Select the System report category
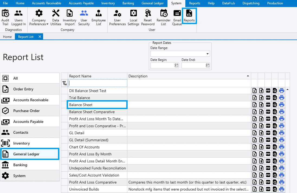The image size is (297, 193). click(x=30, y=176)
